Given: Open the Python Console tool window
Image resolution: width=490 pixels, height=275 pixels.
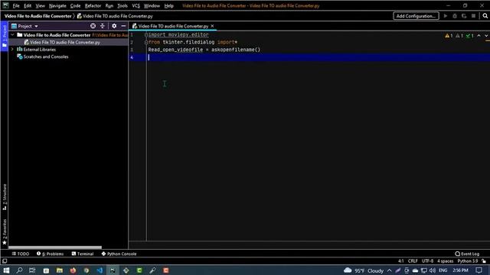Looking at the screenshot, I should pos(119,254).
